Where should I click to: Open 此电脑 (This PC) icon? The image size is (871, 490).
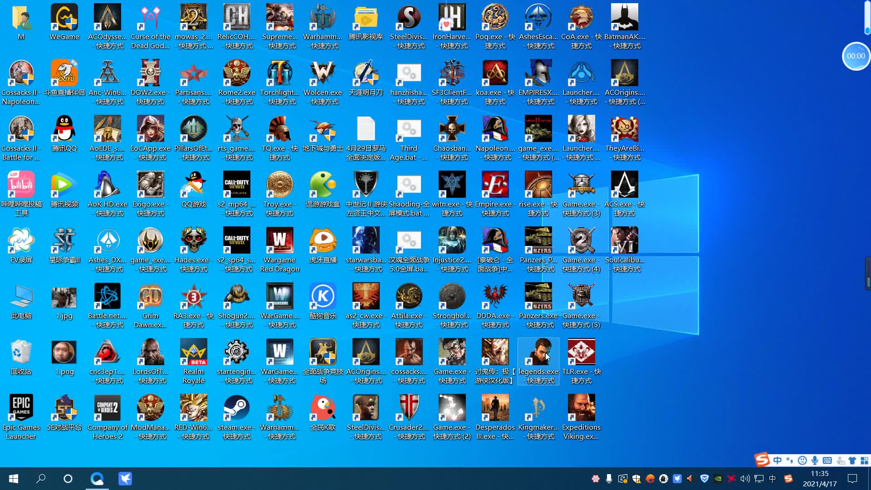point(21,301)
